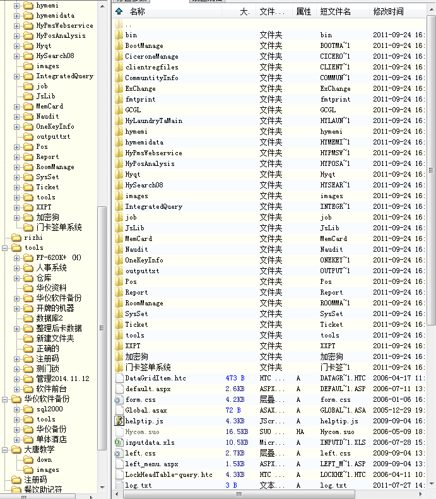Select the 新建文件夹 tree item
436x499 pixels.
coord(55,338)
